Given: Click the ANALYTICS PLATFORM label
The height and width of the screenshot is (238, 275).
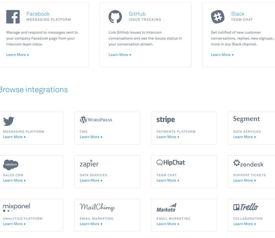Looking at the screenshot, I should pyautogui.click(x=23, y=218).
